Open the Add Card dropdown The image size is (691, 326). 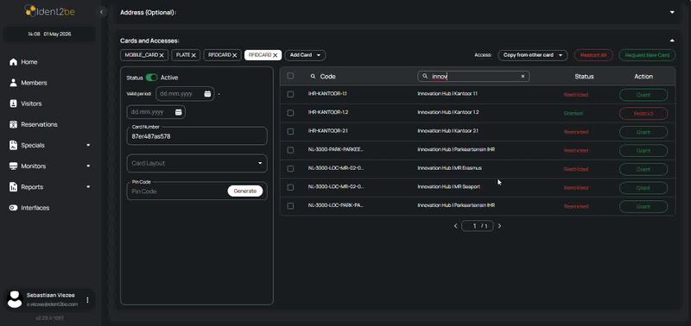tap(305, 55)
